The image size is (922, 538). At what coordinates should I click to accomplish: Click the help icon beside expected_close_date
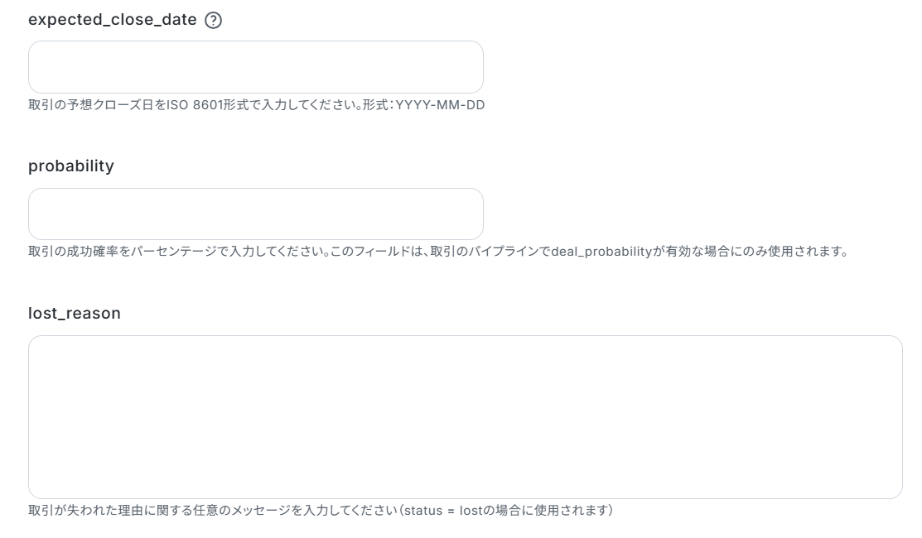213,21
